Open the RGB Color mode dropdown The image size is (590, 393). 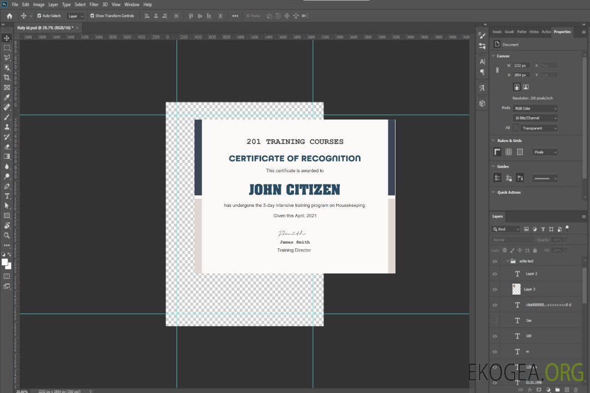point(535,109)
